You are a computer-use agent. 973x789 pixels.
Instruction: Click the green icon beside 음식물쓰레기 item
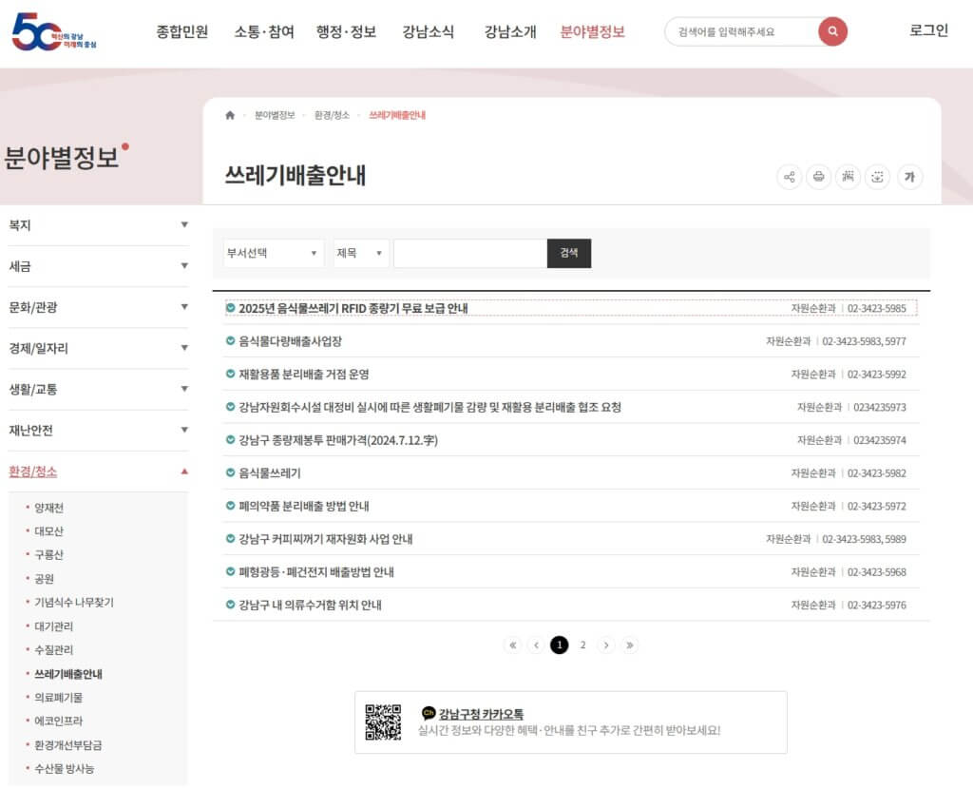pyautogui.click(x=228, y=472)
